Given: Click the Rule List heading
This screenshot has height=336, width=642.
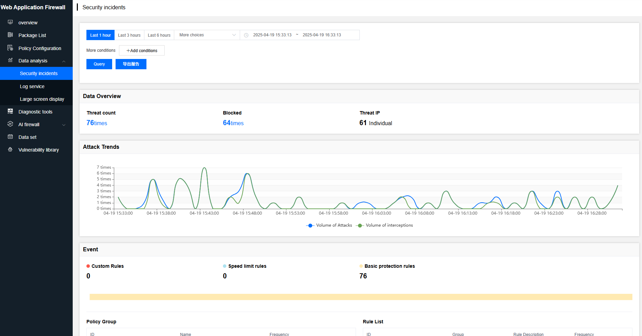Looking at the screenshot, I should click(373, 322).
